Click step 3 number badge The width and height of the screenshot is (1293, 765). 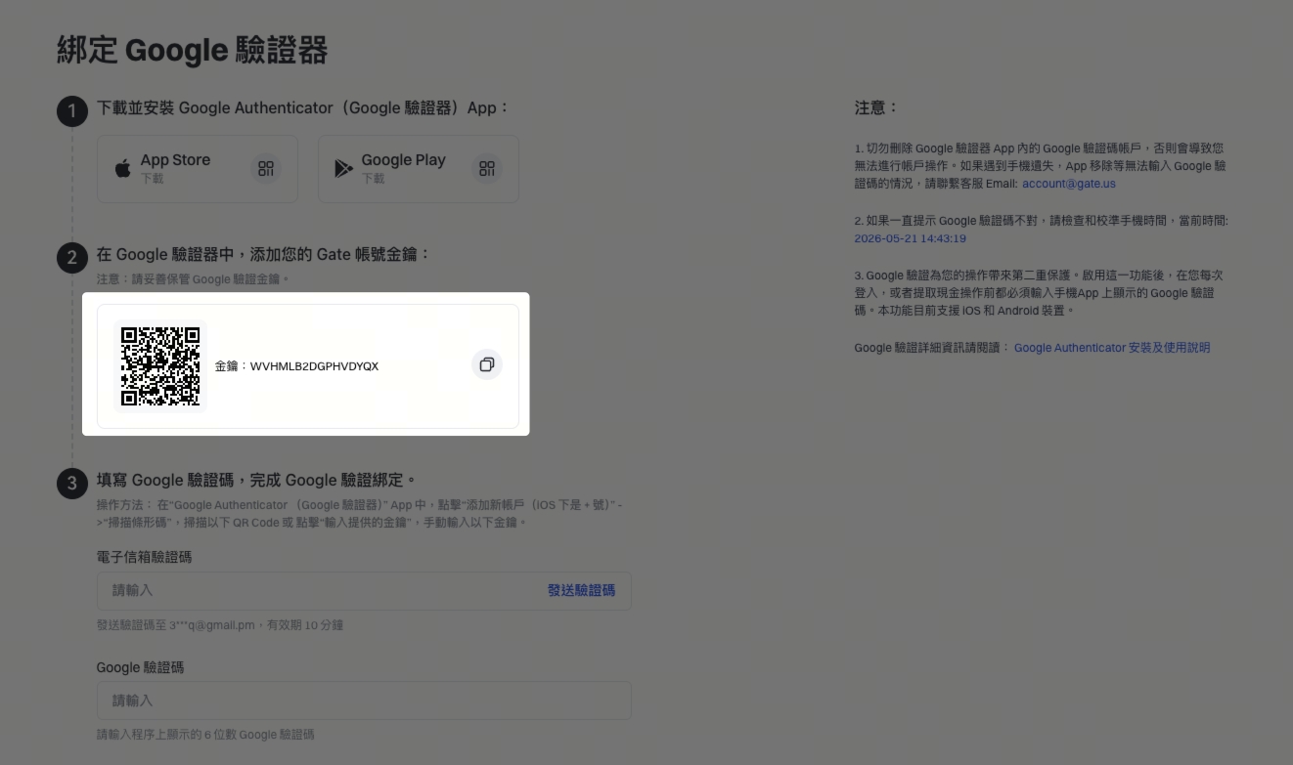(72, 483)
